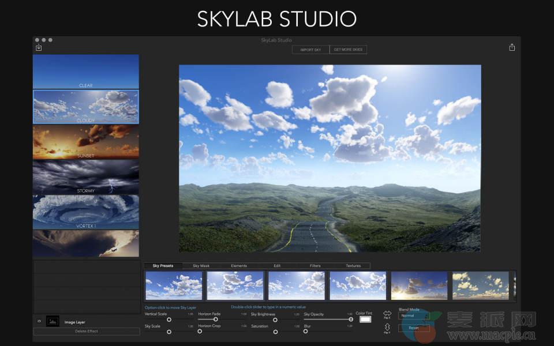The height and width of the screenshot is (346, 554).
Task: Select the Sunset sky category
Action: pos(86,142)
